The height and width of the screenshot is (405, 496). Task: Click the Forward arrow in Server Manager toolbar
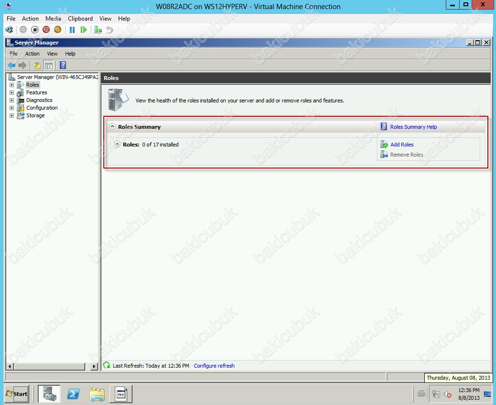(x=22, y=65)
